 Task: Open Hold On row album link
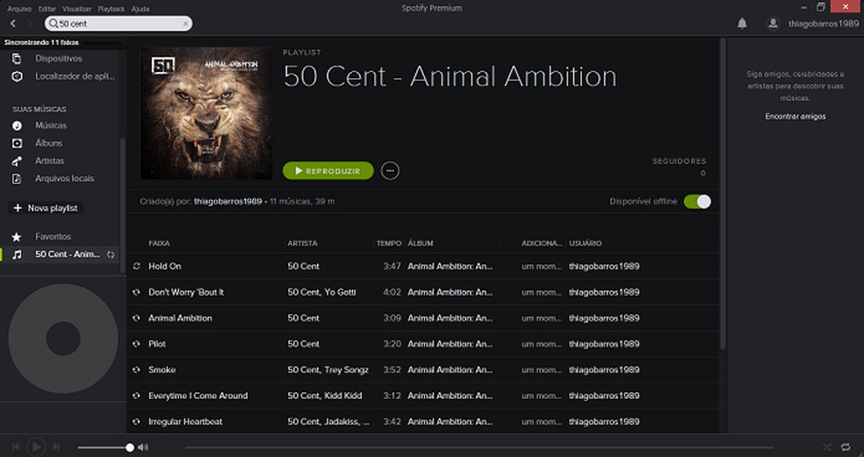click(450, 266)
